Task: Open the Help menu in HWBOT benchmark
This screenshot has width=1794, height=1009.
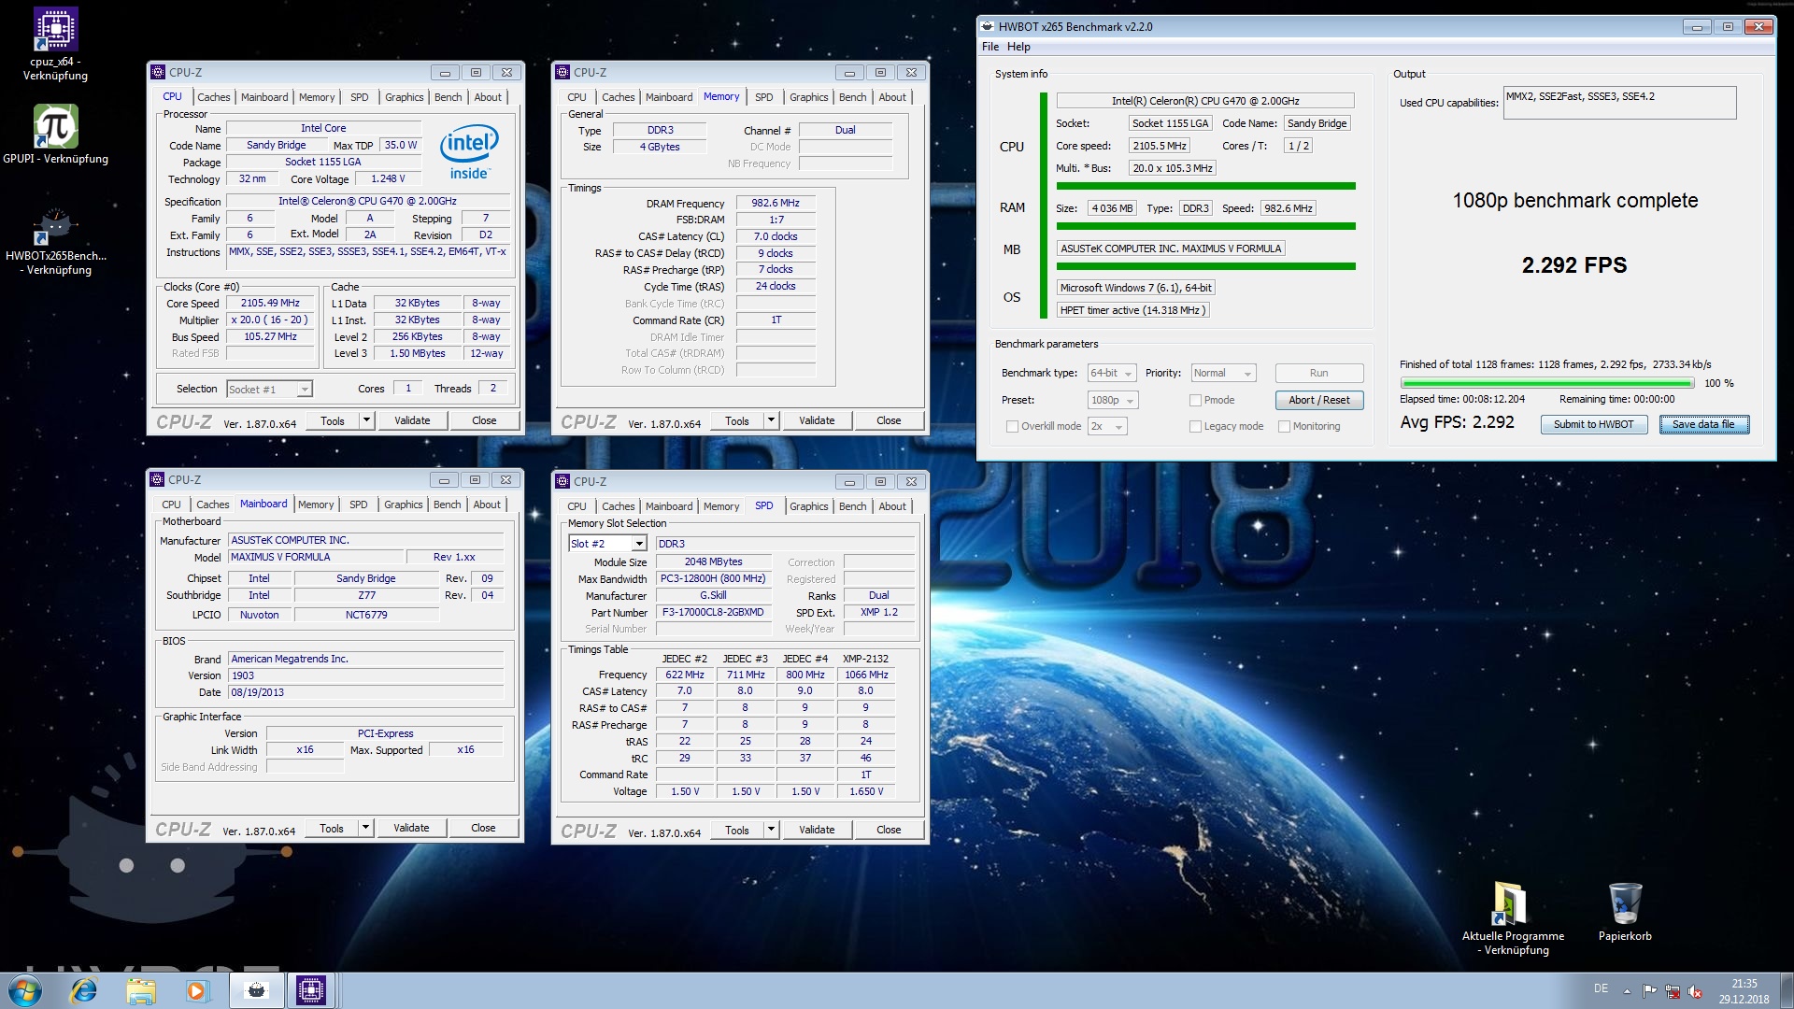Action: [1018, 47]
